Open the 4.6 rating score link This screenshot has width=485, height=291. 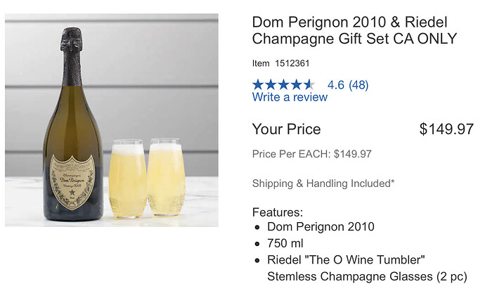335,85
